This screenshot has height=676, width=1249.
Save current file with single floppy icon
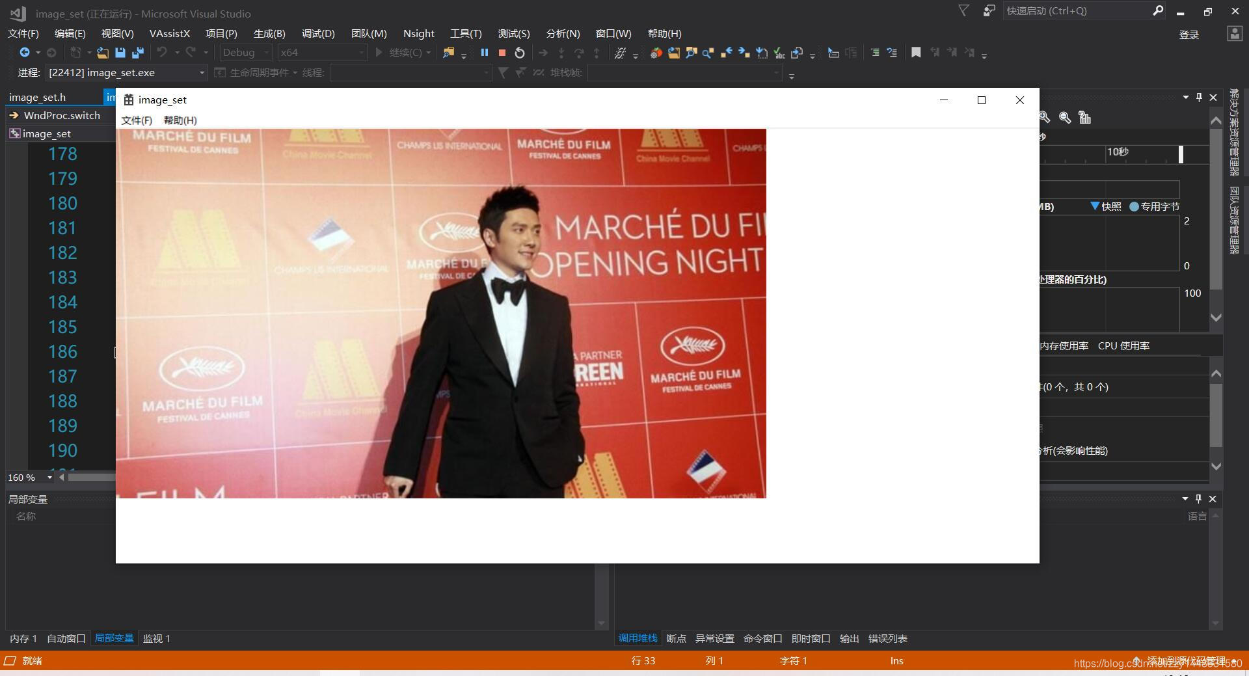(x=120, y=53)
